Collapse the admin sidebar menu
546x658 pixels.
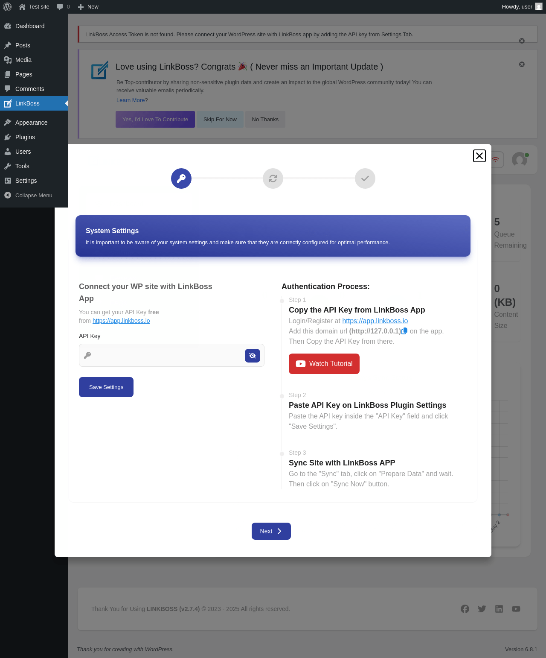point(34,195)
